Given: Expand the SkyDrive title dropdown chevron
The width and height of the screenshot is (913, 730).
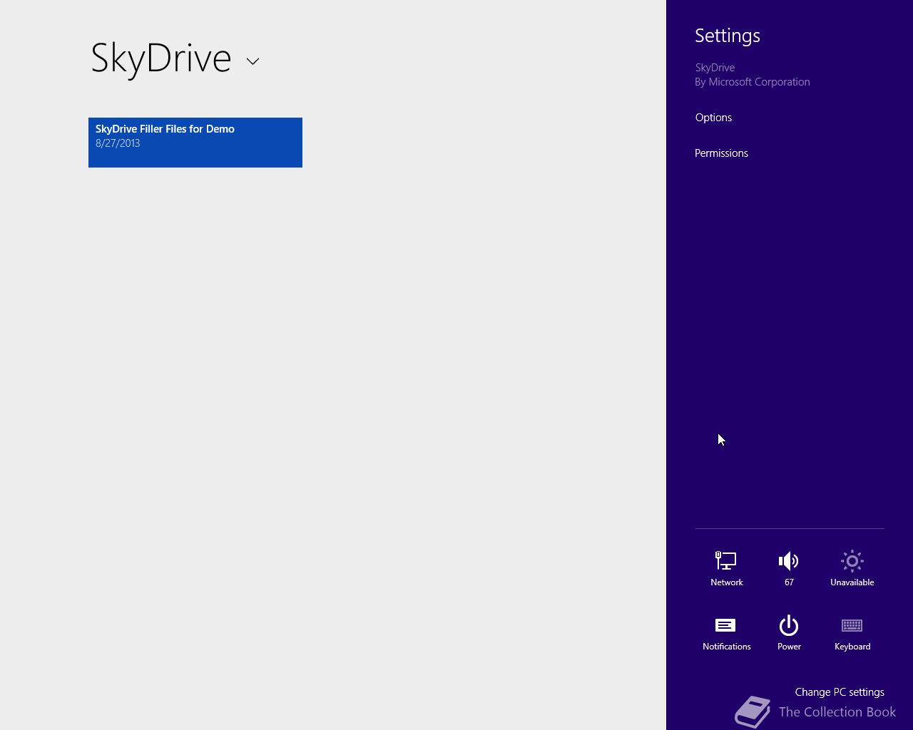Looking at the screenshot, I should pos(253,61).
